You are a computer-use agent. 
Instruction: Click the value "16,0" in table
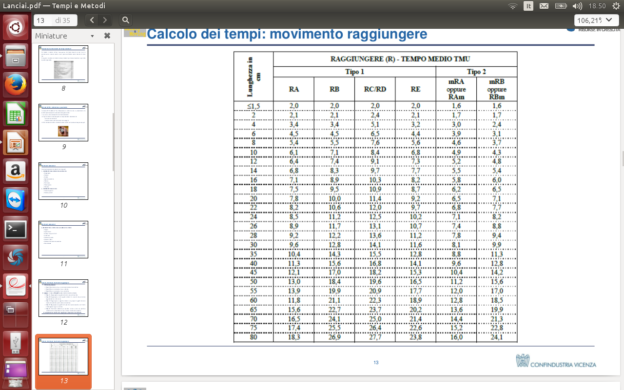click(x=456, y=337)
